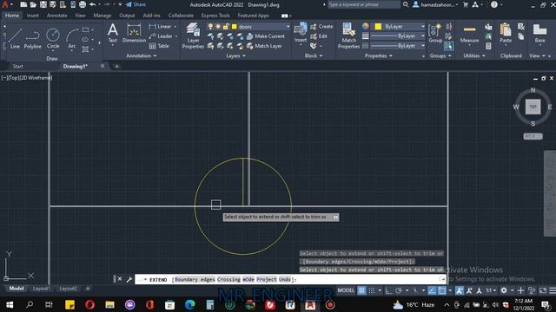Open Windows Start menu
The height and width of the screenshot is (312, 556).
click(x=10, y=304)
